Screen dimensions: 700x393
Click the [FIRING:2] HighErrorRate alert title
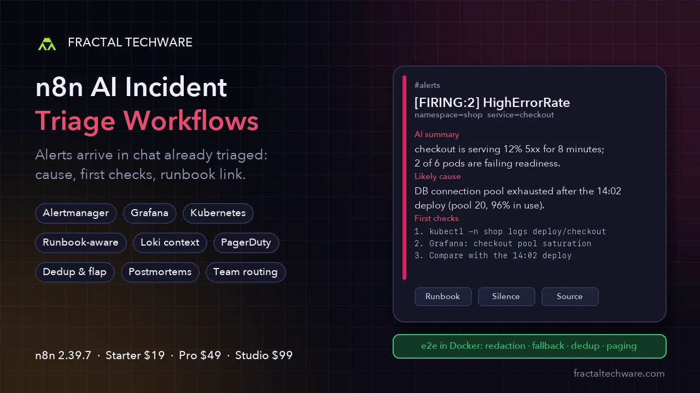click(x=492, y=102)
